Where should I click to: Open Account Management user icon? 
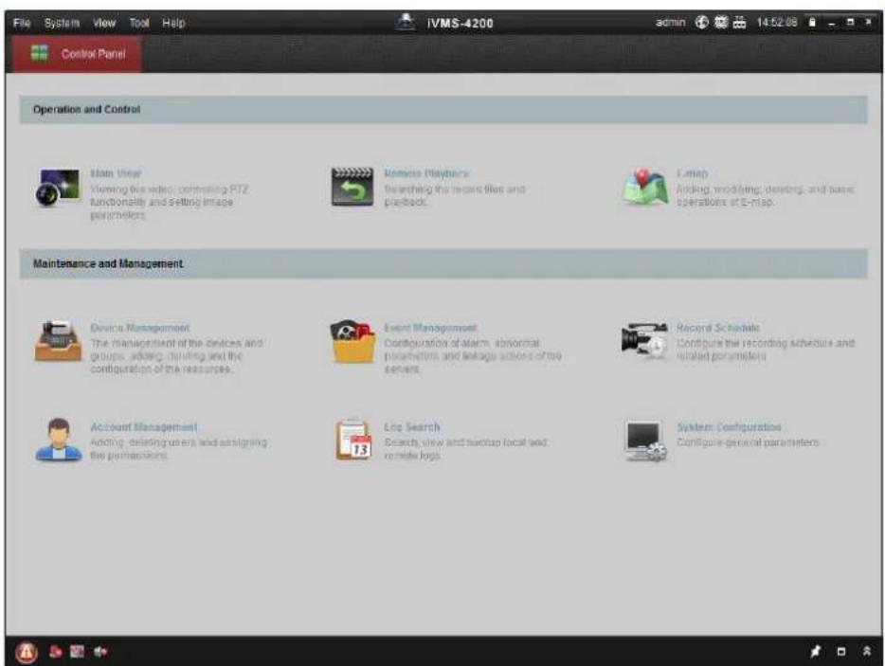click(x=58, y=440)
